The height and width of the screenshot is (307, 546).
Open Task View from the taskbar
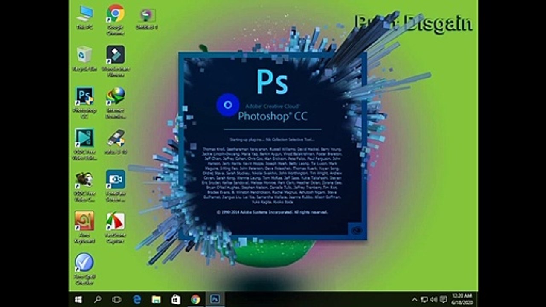pyautogui.click(x=116, y=299)
